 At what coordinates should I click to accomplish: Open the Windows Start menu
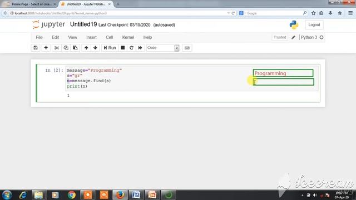7,195
